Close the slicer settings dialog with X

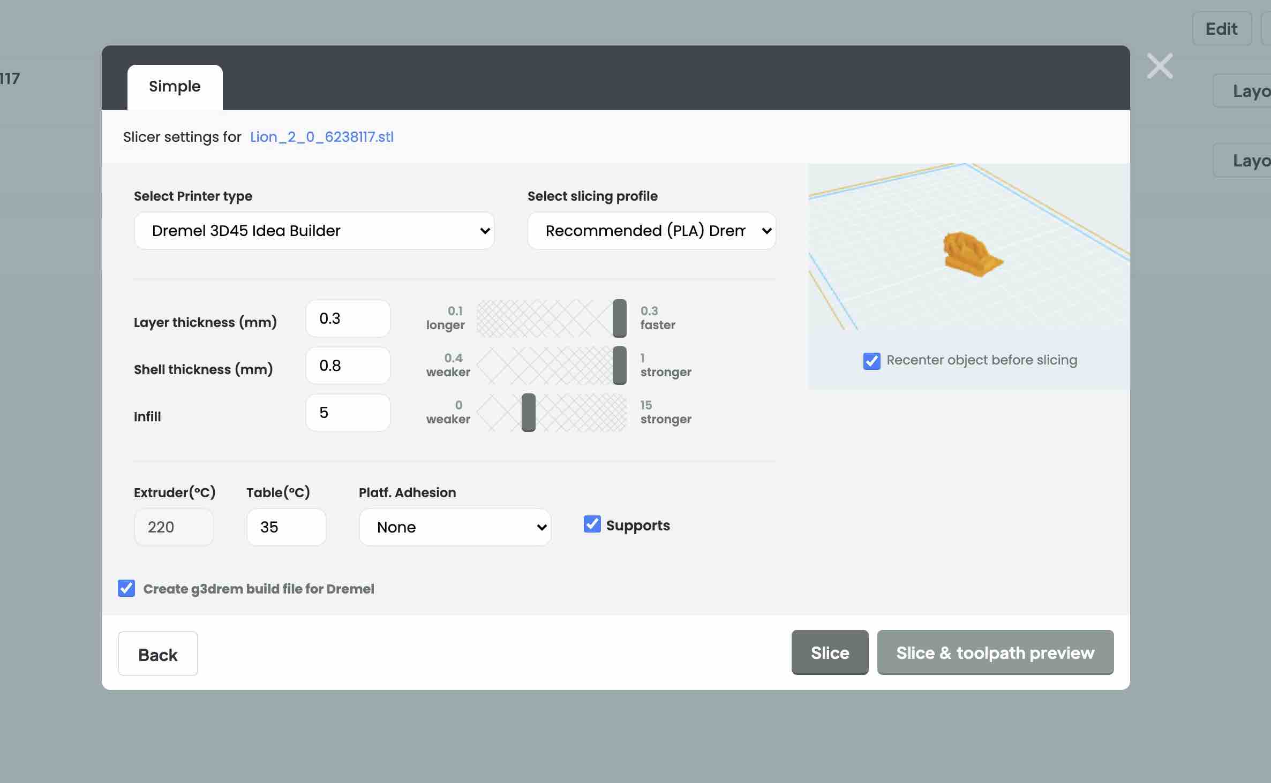point(1160,66)
